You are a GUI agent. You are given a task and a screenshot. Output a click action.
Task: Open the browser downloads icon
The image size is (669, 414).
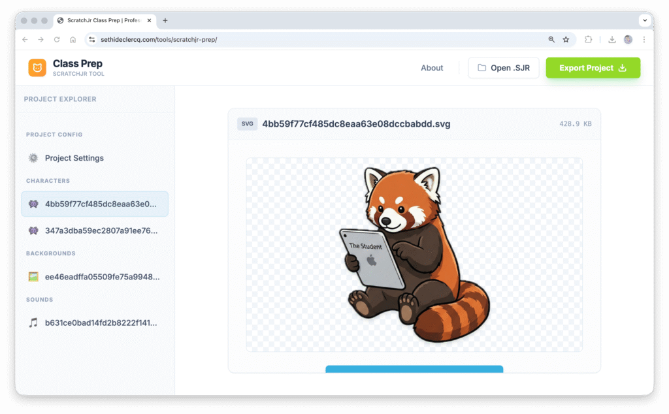612,40
